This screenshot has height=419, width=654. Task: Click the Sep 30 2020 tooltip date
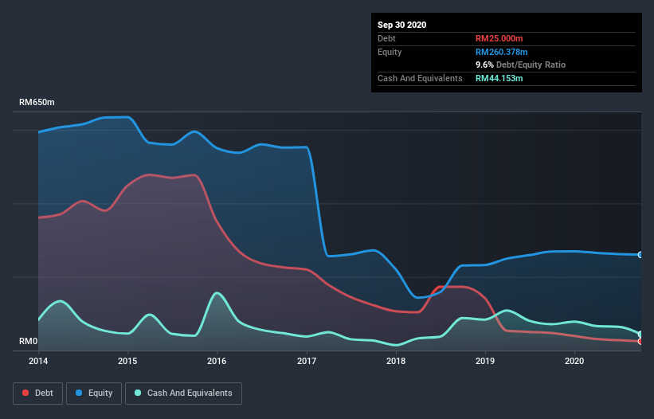402,25
